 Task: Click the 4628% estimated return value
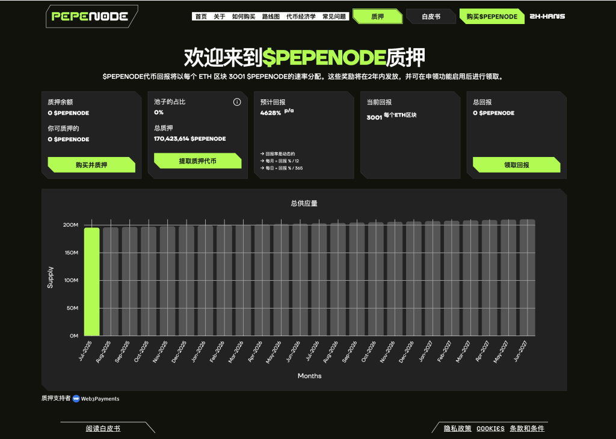point(271,112)
